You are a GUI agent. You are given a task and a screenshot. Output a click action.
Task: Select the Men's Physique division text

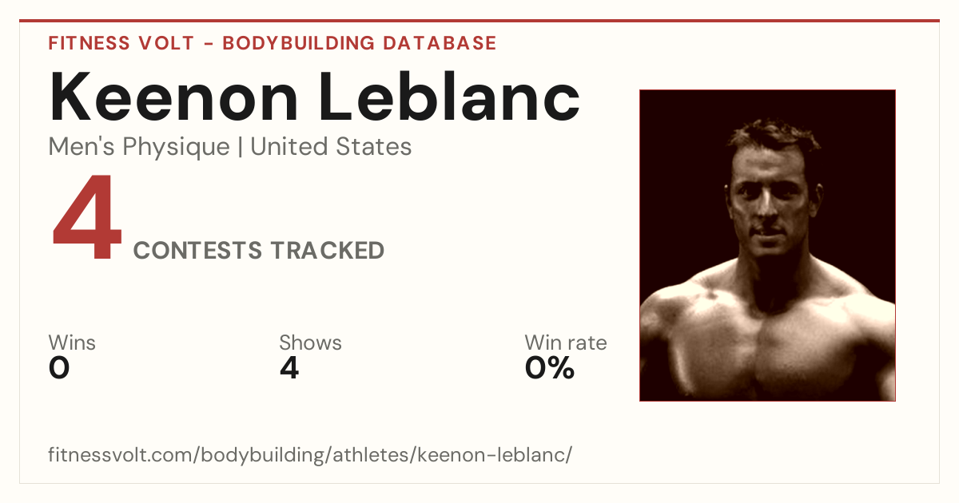point(139,147)
